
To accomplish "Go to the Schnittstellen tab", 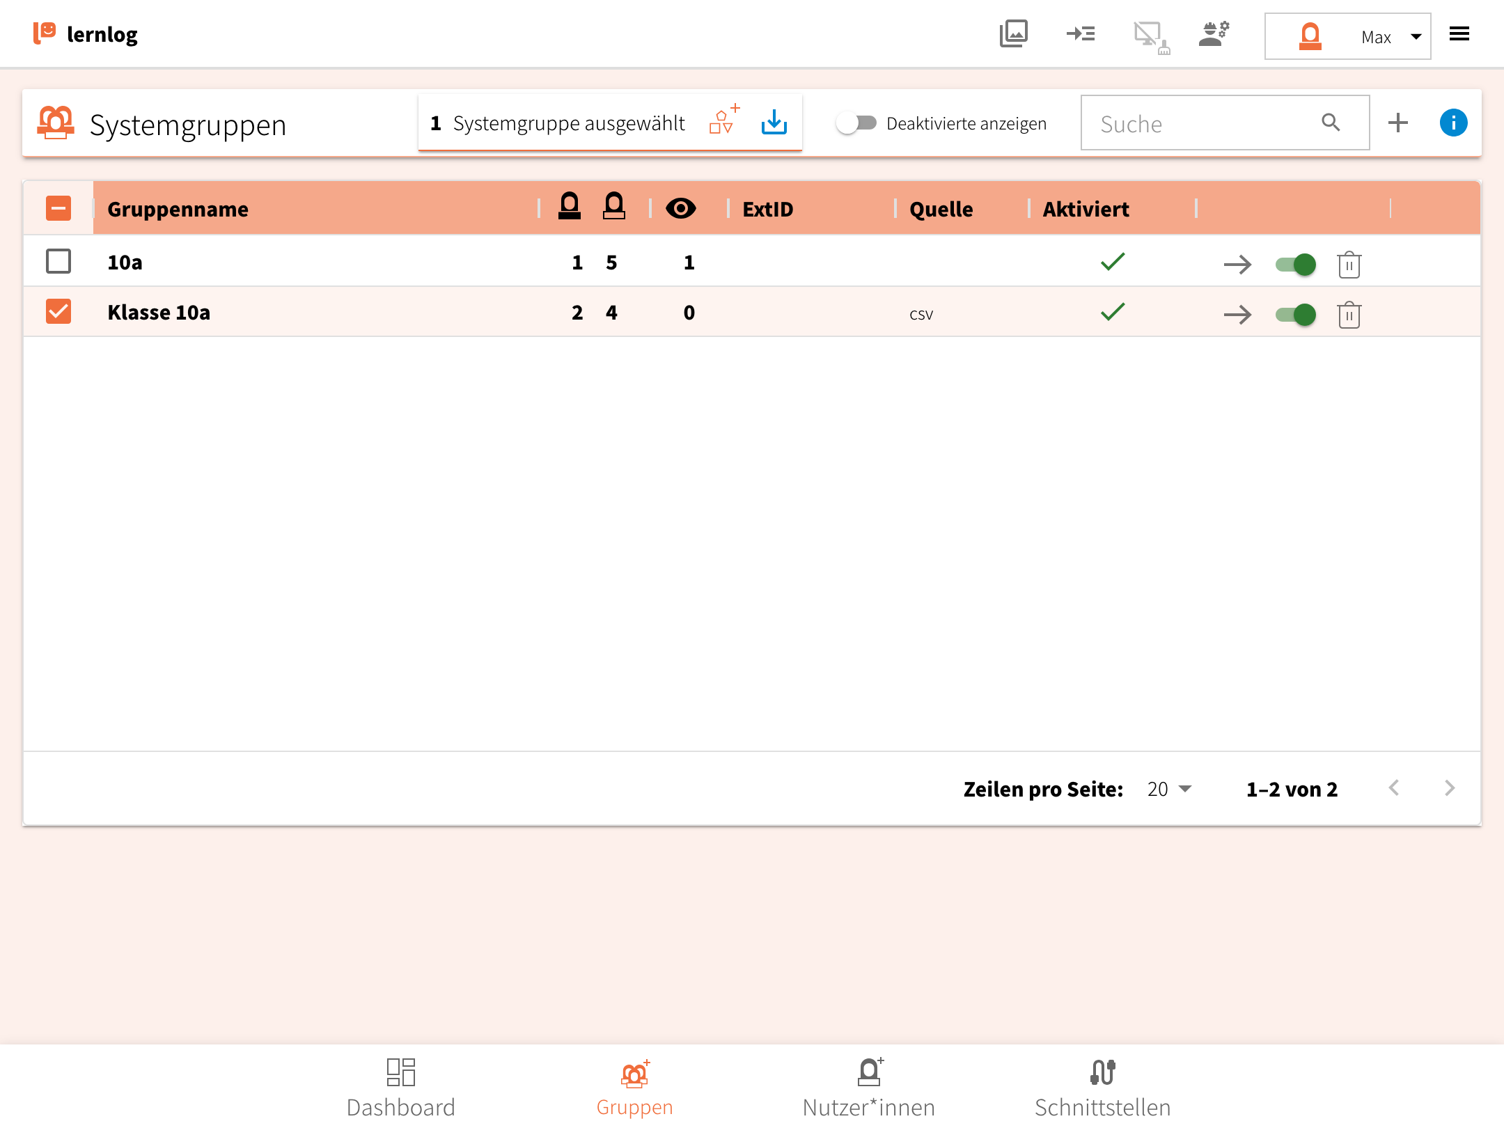I will point(1102,1088).
